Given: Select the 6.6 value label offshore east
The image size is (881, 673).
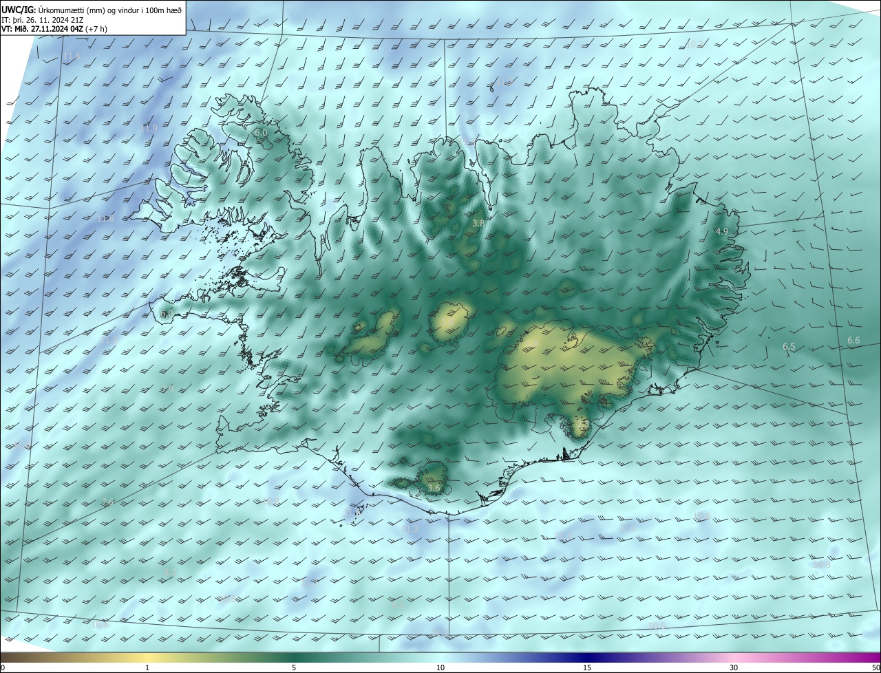Looking at the screenshot, I should pos(853,341).
